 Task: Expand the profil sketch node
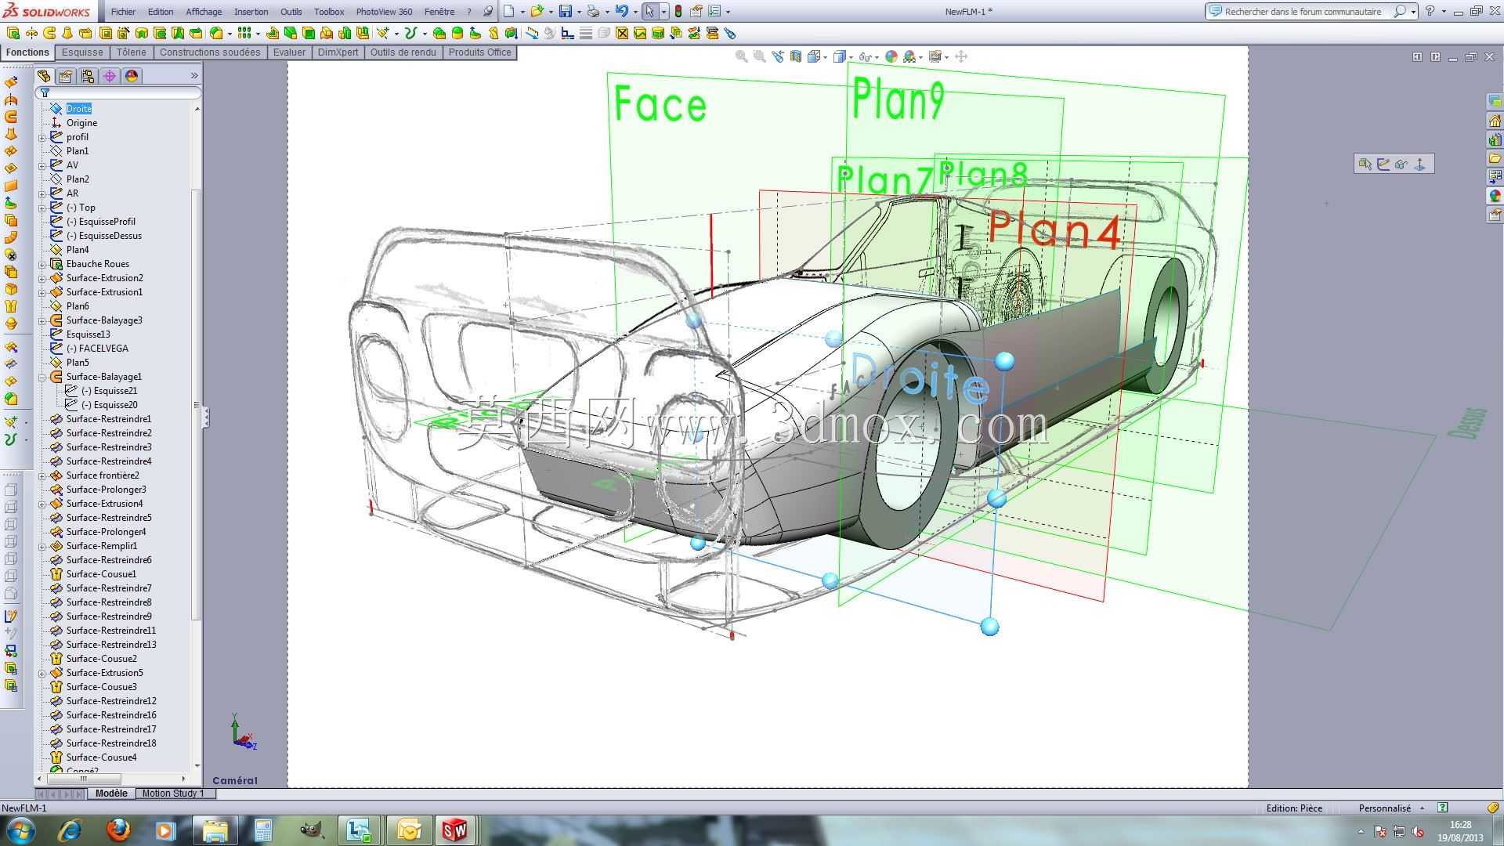(42, 137)
